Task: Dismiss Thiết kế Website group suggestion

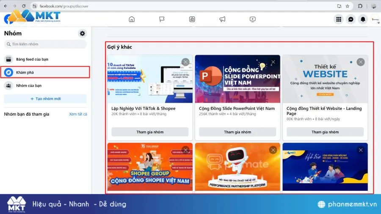Action: [x=361, y=62]
